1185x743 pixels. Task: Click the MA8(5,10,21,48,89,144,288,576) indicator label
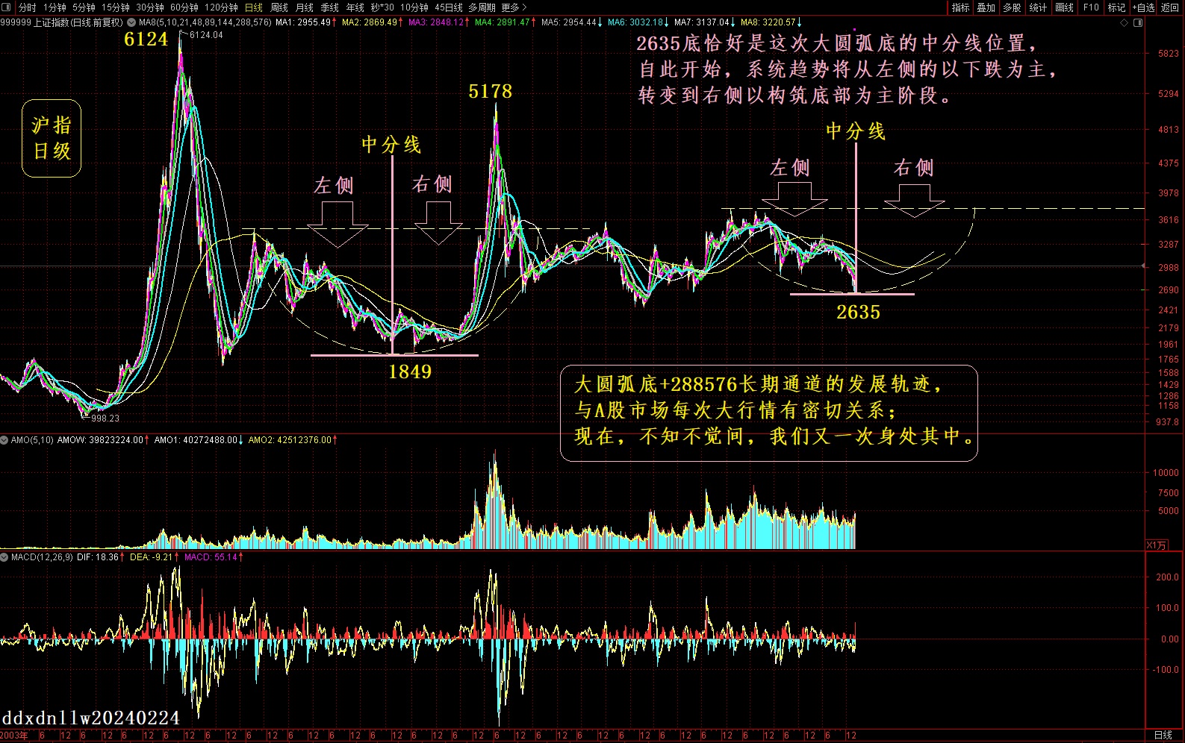point(205,22)
